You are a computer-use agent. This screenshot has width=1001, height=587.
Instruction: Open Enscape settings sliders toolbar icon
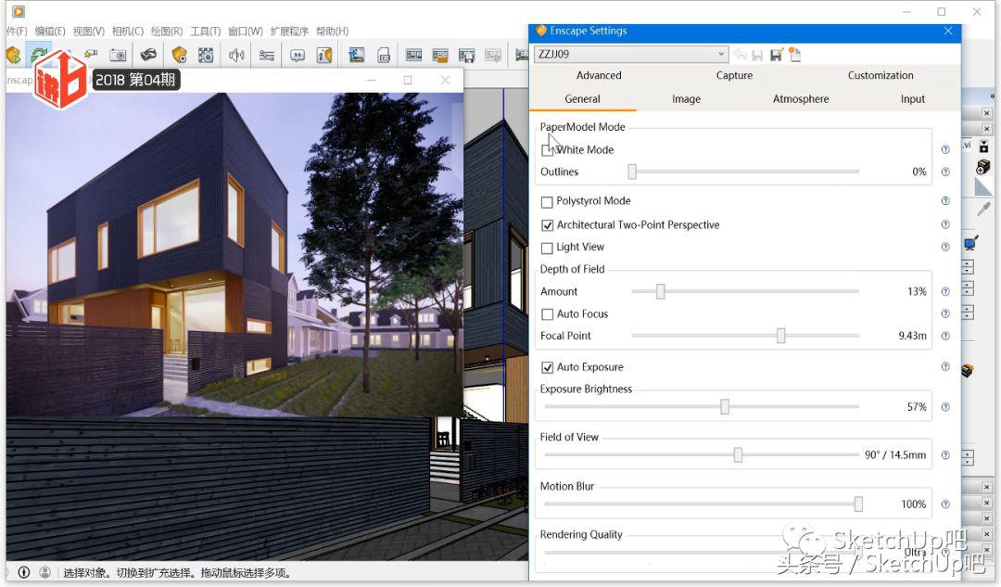click(x=267, y=55)
